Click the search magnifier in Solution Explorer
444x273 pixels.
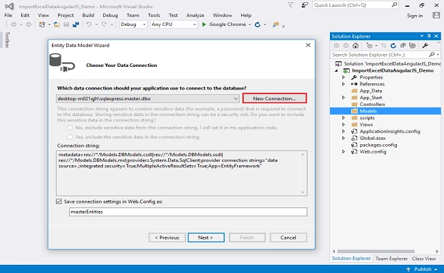point(432,55)
